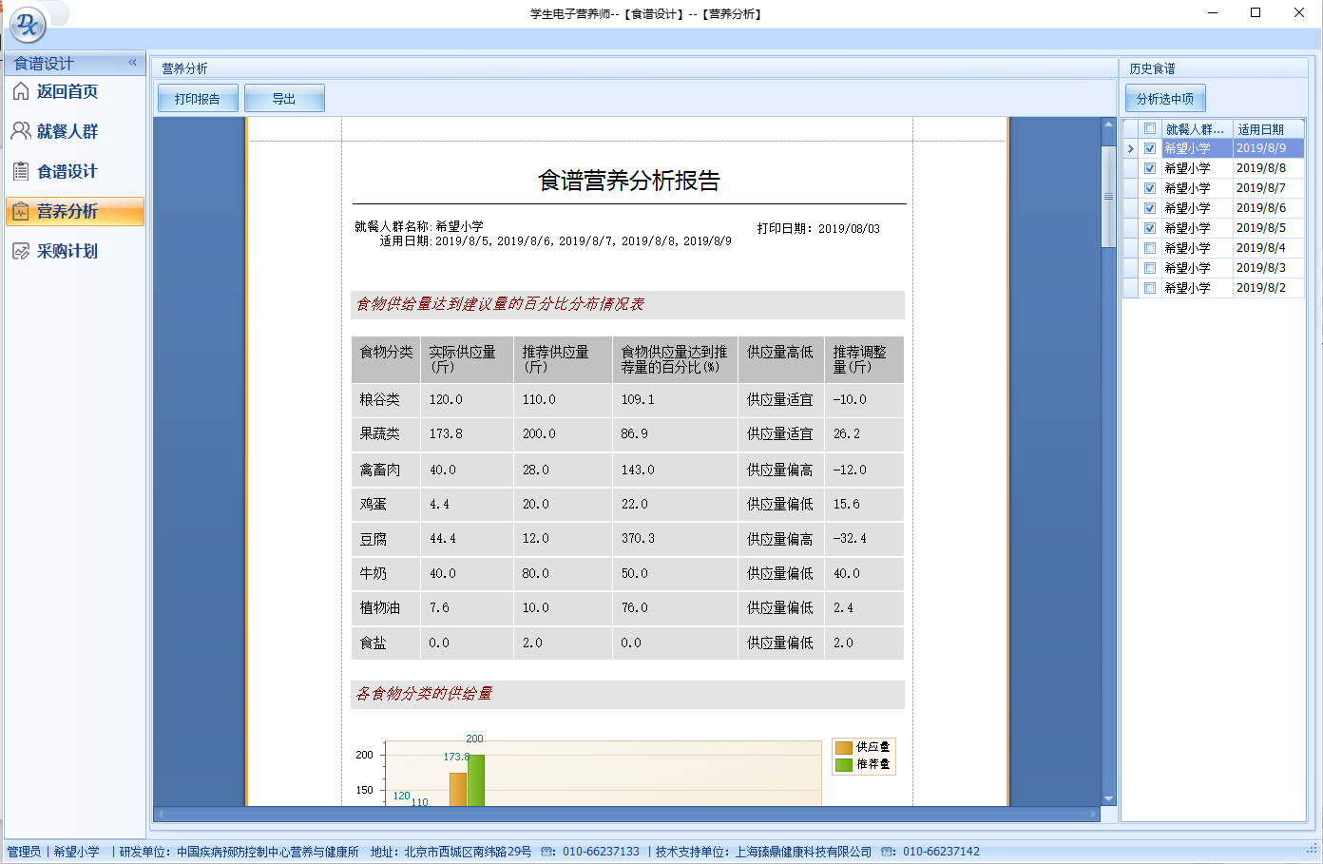
Task: Uncheck the 2019/8/8 menu checkbox
Action: (x=1150, y=168)
